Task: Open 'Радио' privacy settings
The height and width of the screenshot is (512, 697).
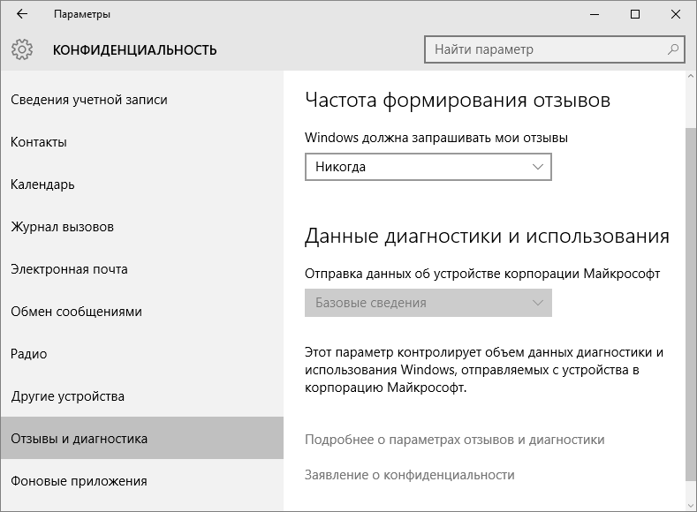Action: click(x=142, y=354)
